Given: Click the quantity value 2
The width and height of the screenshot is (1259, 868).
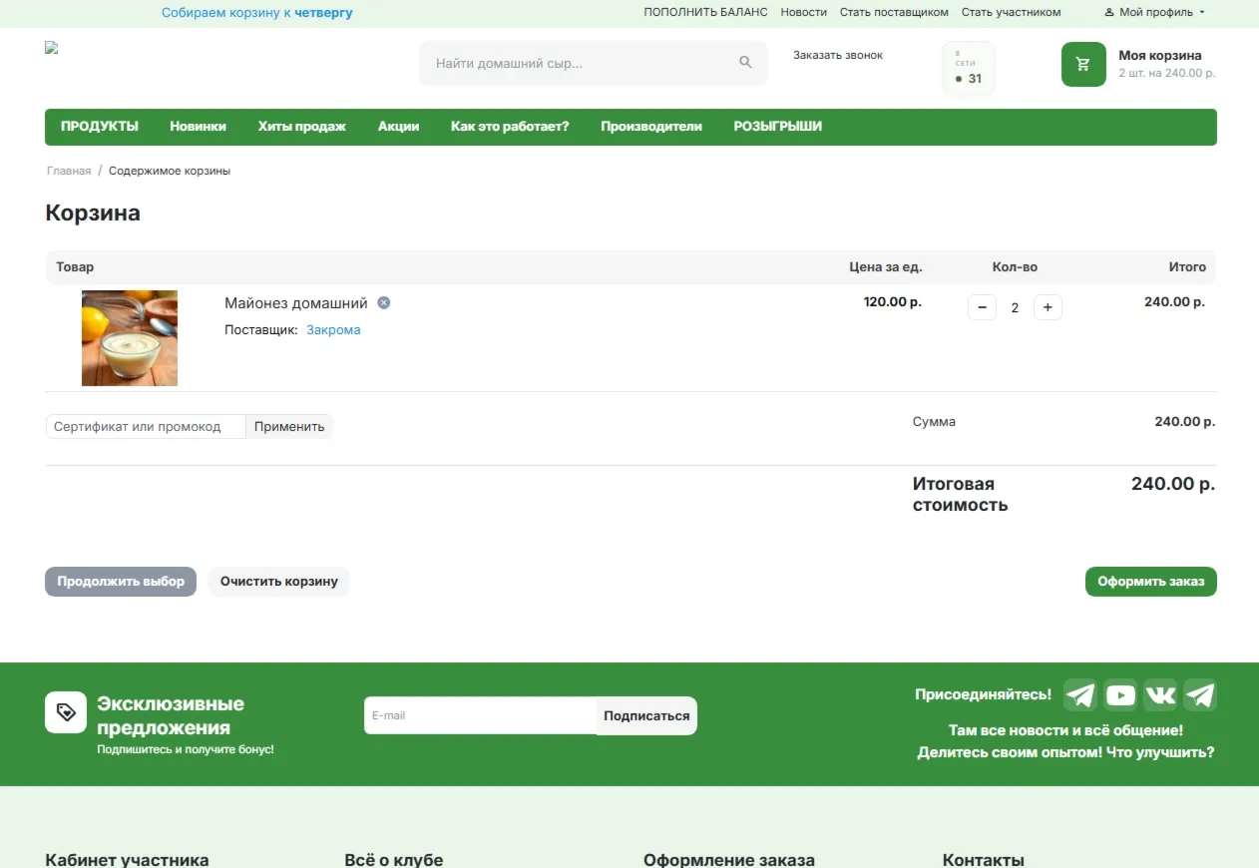Looking at the screenshot, I should point(1015,307).
